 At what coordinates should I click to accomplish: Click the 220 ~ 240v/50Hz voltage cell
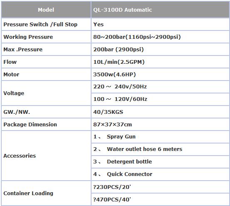pos(160,87)
